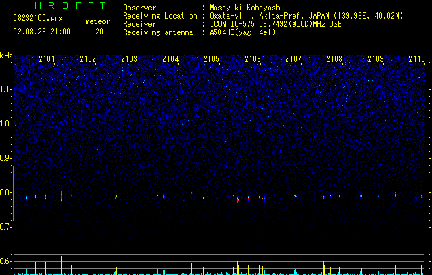Click the meteor count label
The width and height of the screenshot is (432, 275).
(98, 21)
